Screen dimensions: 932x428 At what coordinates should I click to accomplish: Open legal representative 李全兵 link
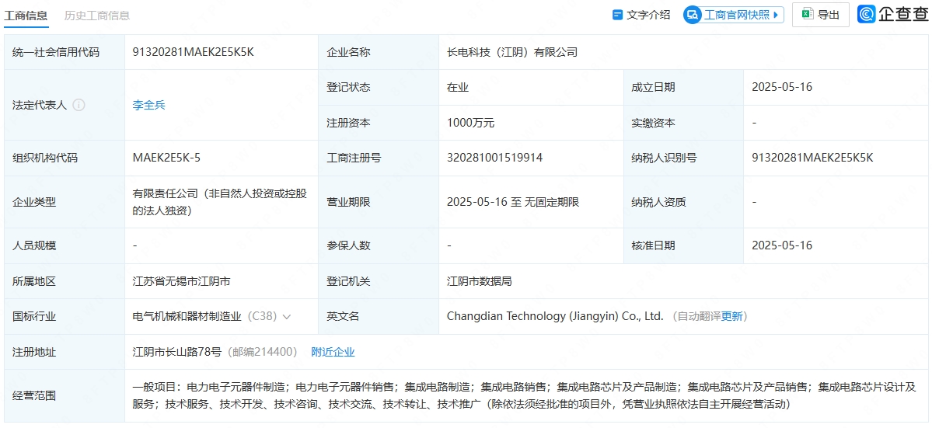coord(148,105)
